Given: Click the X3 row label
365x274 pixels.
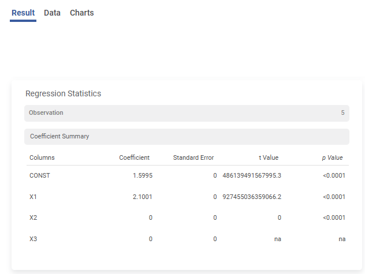Looking at the screenshot, I should (x=33, y=239).
